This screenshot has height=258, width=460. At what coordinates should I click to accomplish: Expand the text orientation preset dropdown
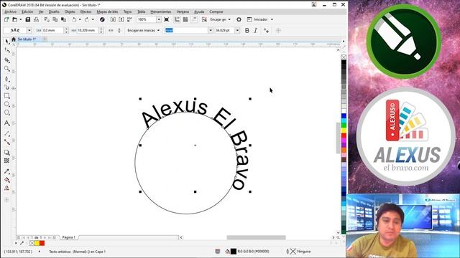coord(29,30)
